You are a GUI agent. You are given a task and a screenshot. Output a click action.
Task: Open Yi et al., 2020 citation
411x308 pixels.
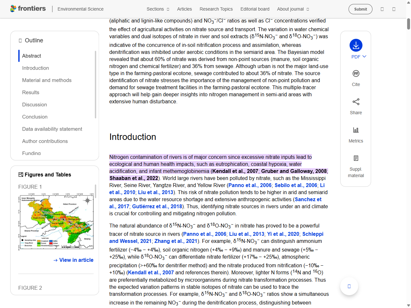coord(283,234)
